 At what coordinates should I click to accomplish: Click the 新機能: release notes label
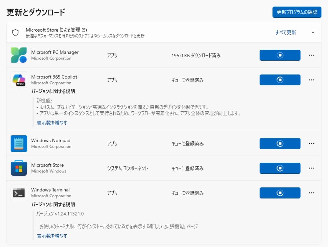coord(44,101)
